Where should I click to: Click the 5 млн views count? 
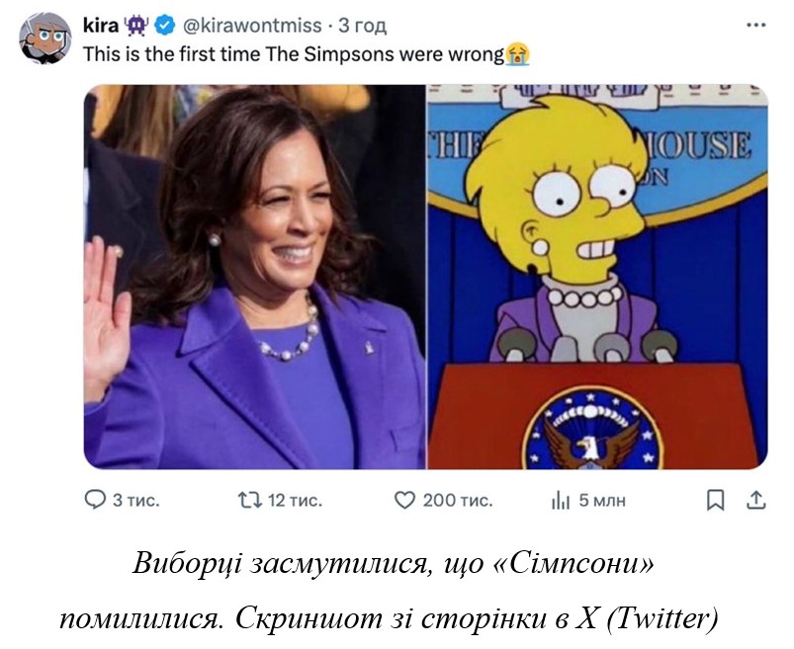pos(602,500)
